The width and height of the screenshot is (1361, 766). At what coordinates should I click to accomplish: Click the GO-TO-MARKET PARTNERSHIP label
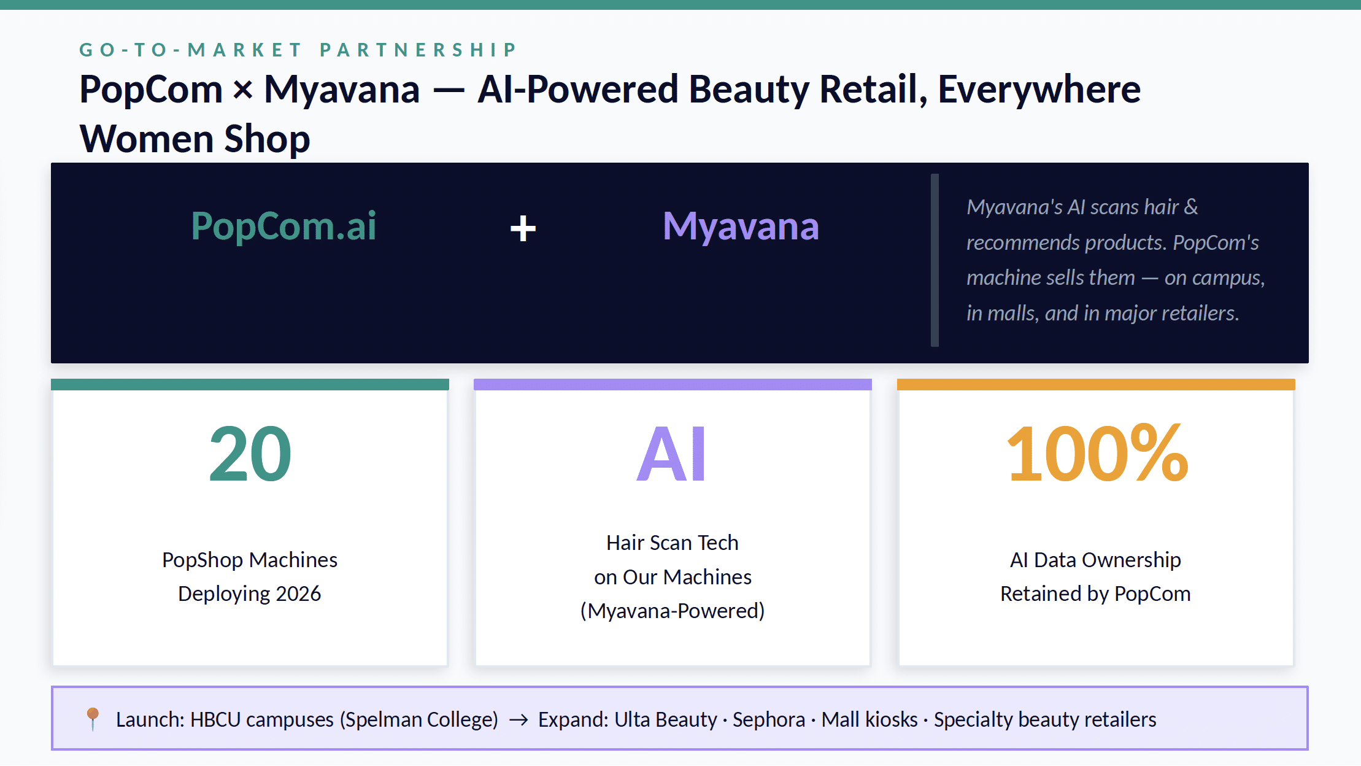[298, 50]
